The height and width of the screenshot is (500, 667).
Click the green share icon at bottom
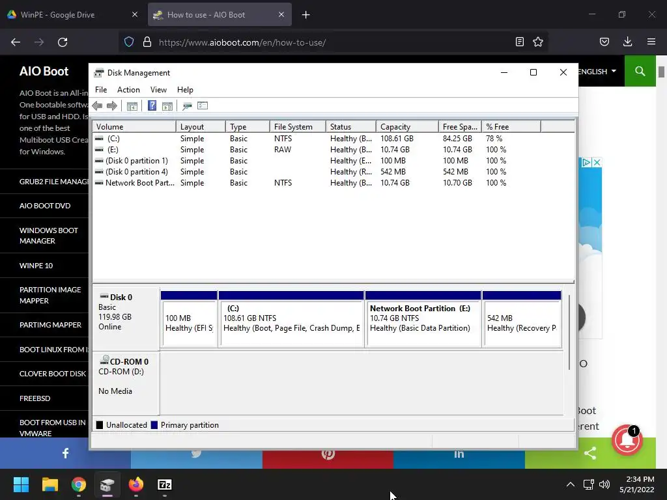click(590, 453)
